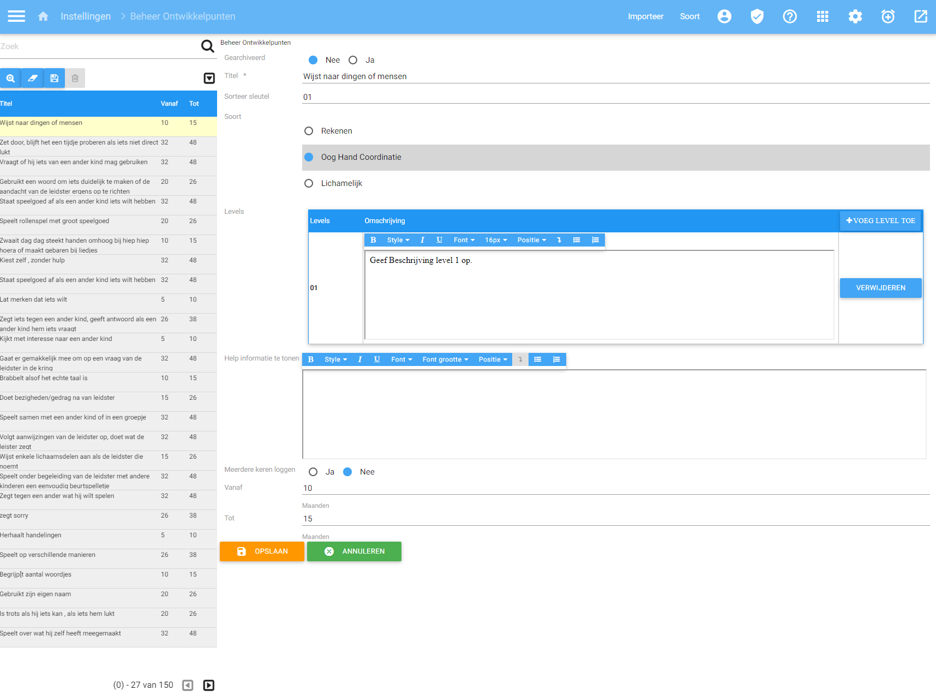Viewport: 936px width, 696px height.
Task: Click the eraser clear icon in list toolbar
Action: coord(32,78)
